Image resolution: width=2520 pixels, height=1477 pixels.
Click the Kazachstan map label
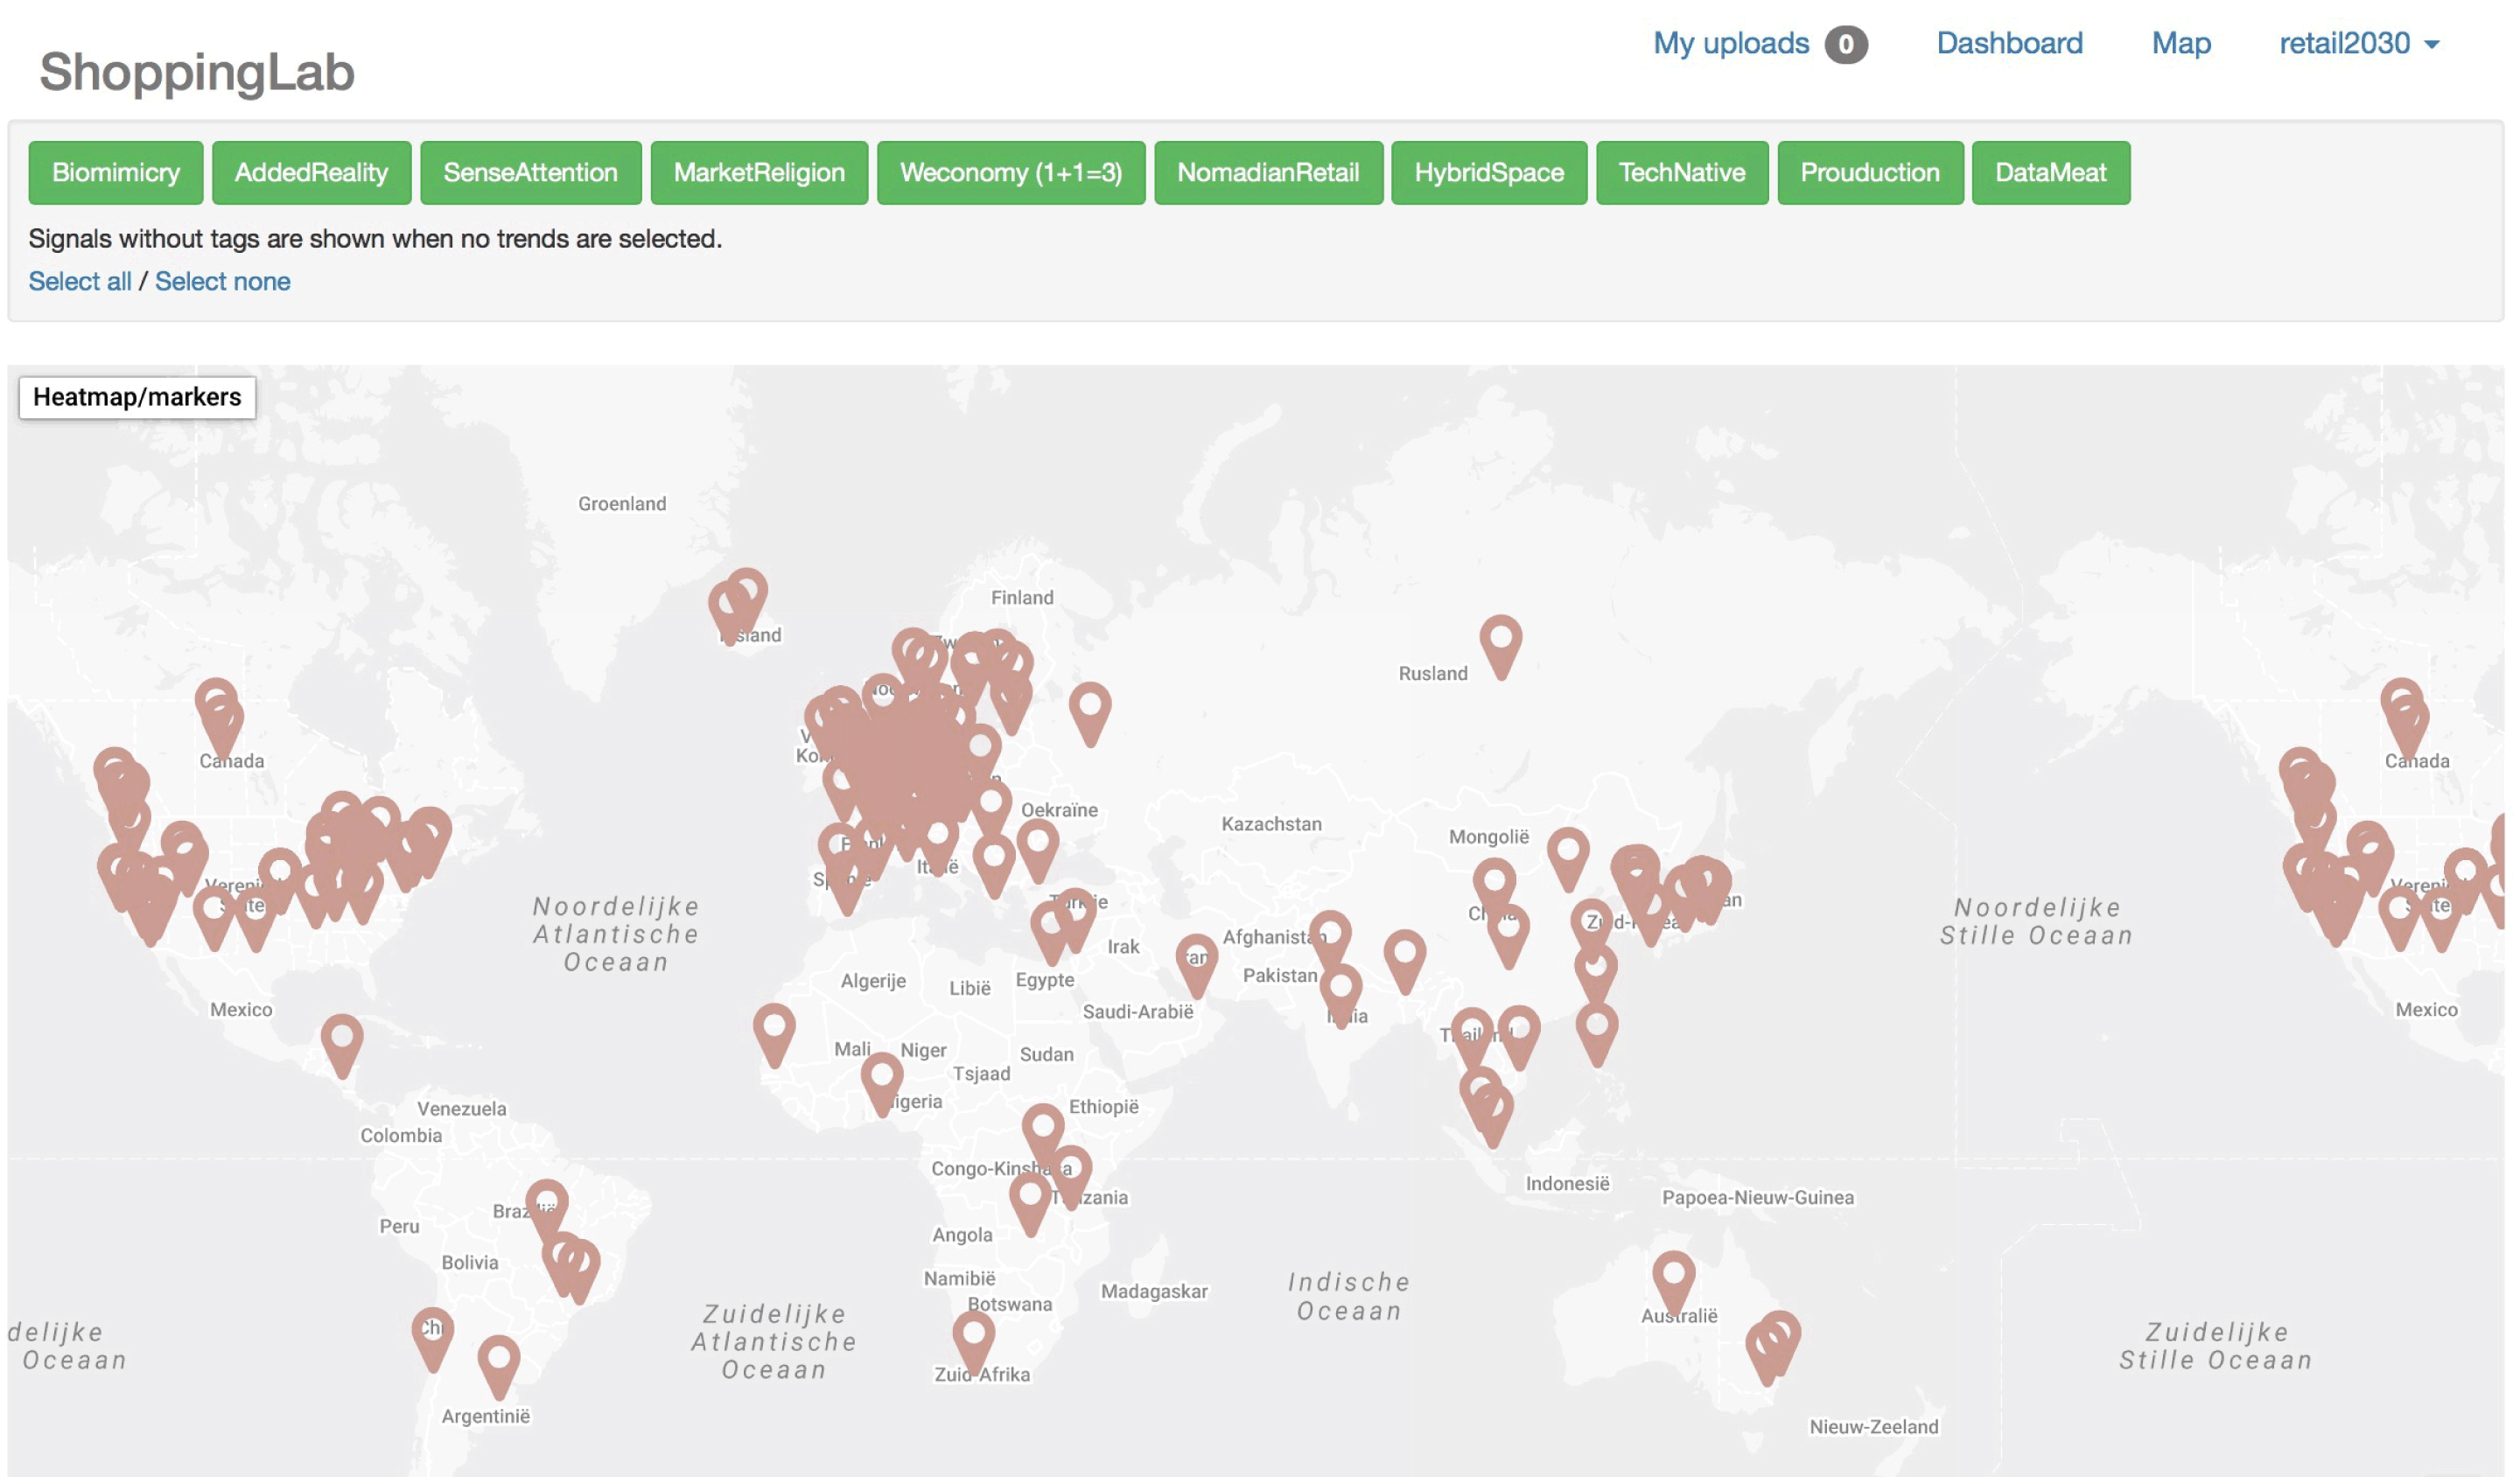pos(1271,824)
